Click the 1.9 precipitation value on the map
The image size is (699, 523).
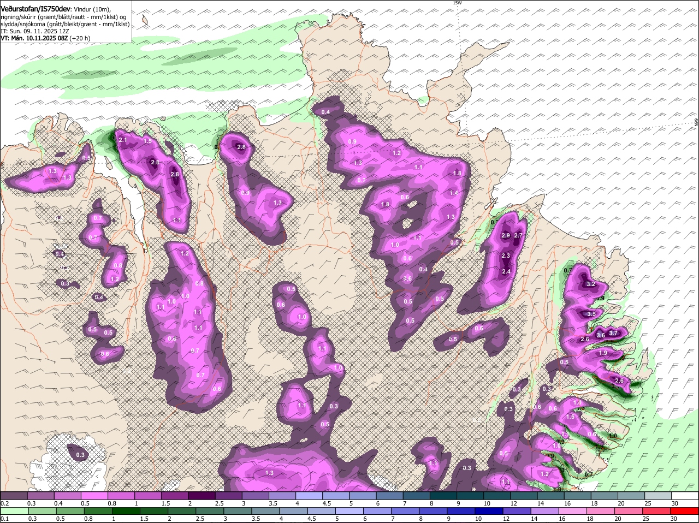tap(603, 353)
